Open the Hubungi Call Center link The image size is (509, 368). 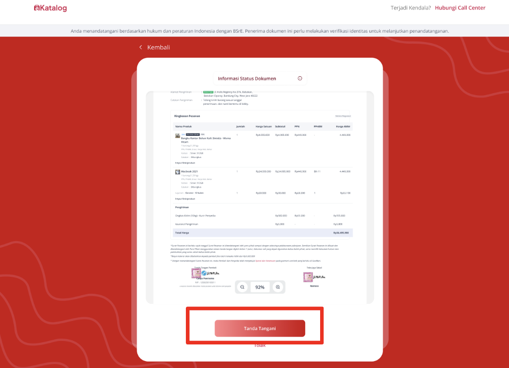[460, 8]
